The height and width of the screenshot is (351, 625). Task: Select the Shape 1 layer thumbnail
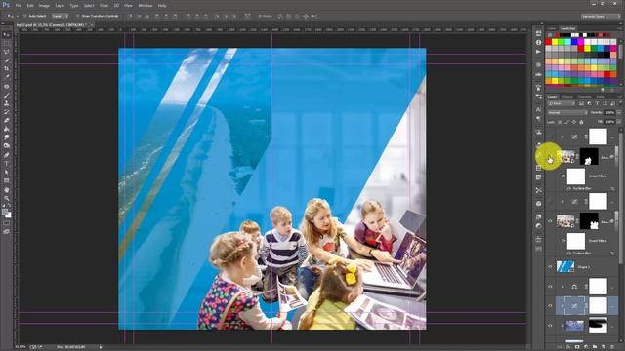(x=565, y=266)
